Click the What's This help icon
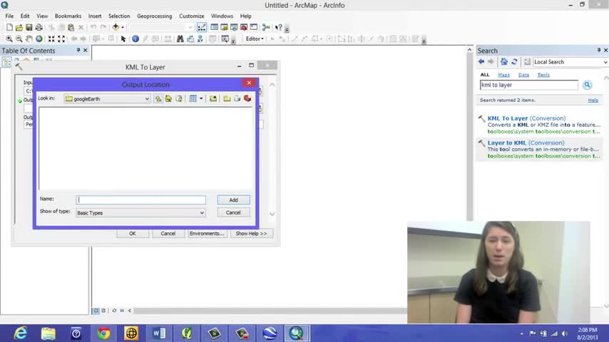Screen dimensions: 609x342 [279, 27]
